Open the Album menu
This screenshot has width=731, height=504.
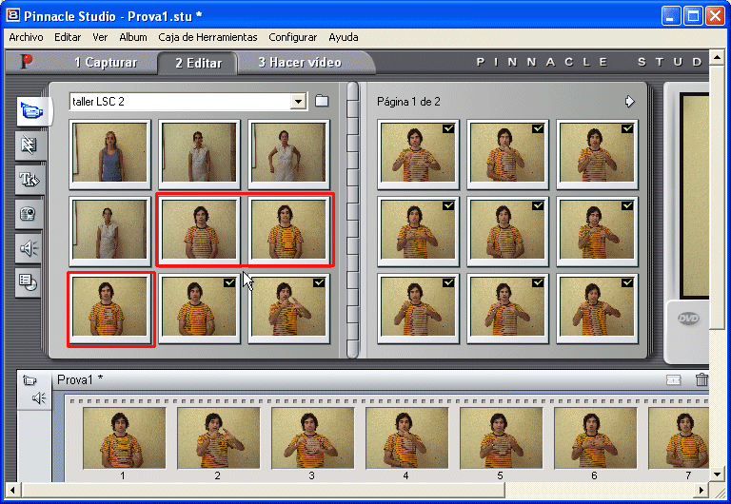133,37
